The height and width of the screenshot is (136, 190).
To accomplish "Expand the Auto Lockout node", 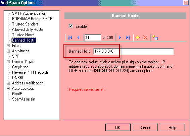I will pos(8,88).
